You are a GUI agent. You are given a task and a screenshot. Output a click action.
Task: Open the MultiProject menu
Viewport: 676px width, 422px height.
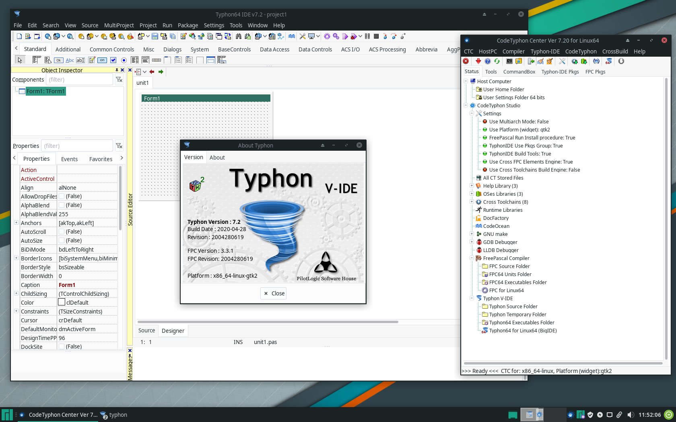click(119, 25)
